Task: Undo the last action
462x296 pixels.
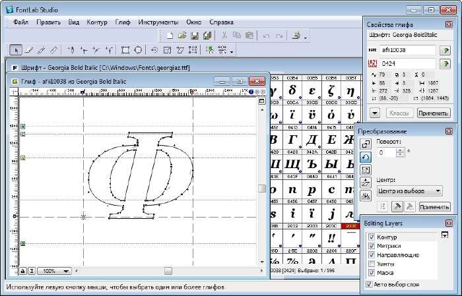Action: coord(267,36)
